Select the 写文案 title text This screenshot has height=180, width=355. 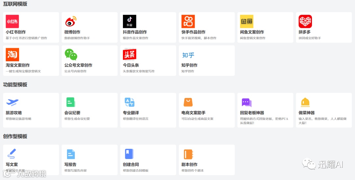click(x=12, y=164)
